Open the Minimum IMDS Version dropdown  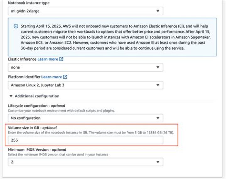[85, 162]
